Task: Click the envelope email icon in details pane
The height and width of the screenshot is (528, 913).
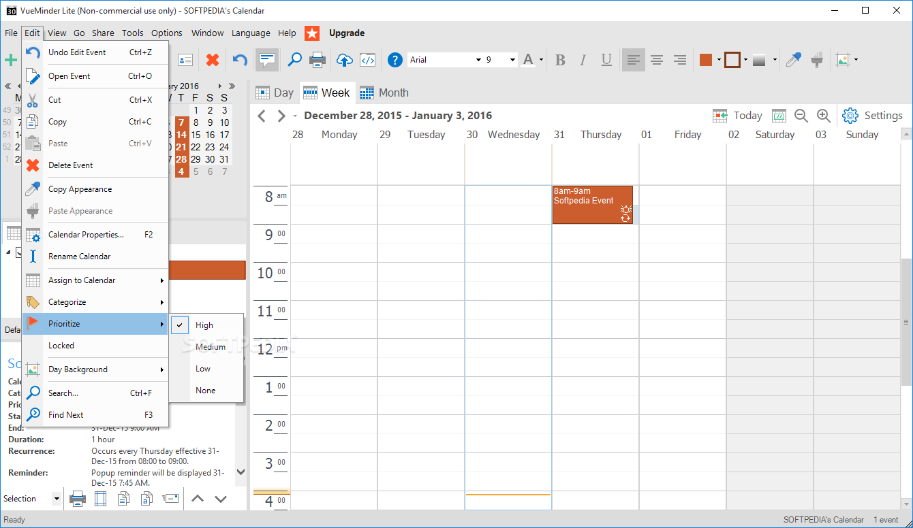Action: [x=170, y=499]
